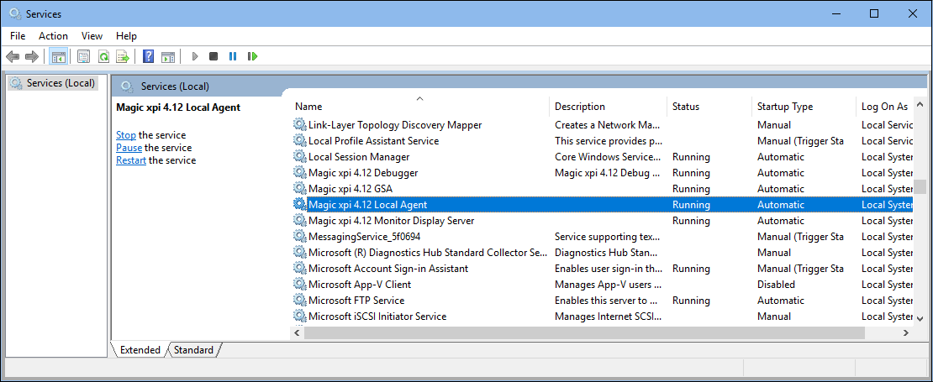
Task: Click the Forward arrow toolbar icon
Action: pyautogui.click(x=32, y=56)
